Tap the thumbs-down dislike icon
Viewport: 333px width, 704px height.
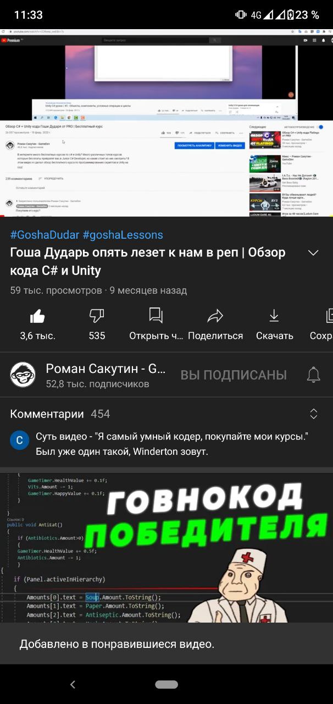[x=97, y=316]
